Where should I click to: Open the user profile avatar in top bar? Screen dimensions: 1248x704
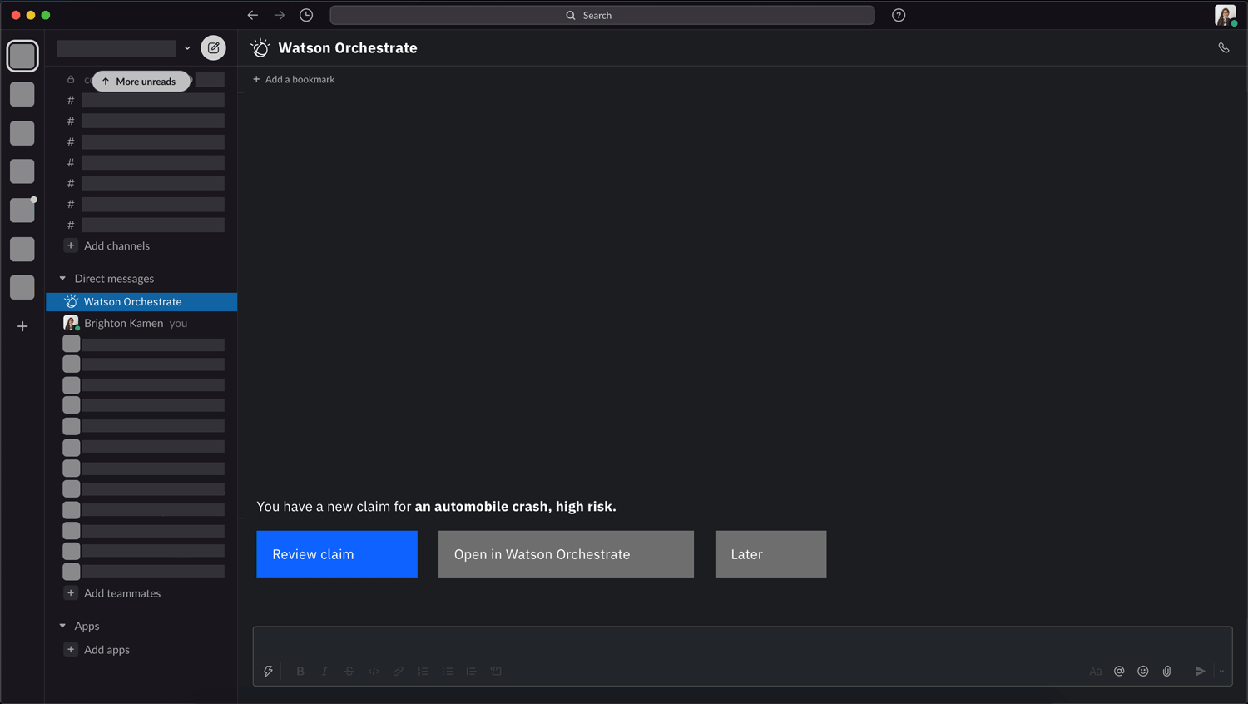(x=1225, y=15)
